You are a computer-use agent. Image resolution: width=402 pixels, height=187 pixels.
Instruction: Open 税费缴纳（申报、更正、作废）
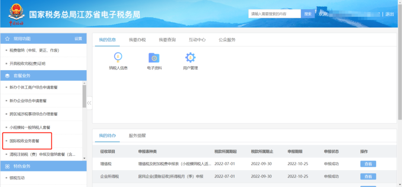pos(34,51)
